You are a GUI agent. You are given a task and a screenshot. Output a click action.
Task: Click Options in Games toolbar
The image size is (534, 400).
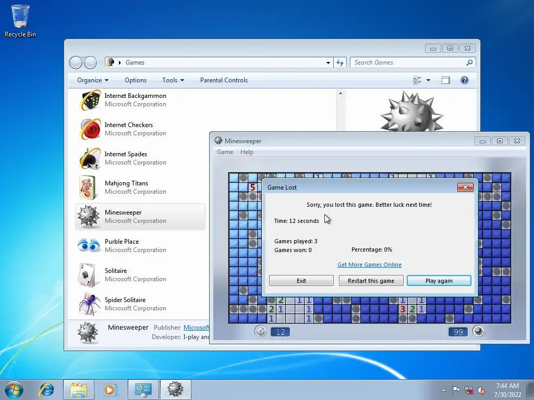[136, 80]
